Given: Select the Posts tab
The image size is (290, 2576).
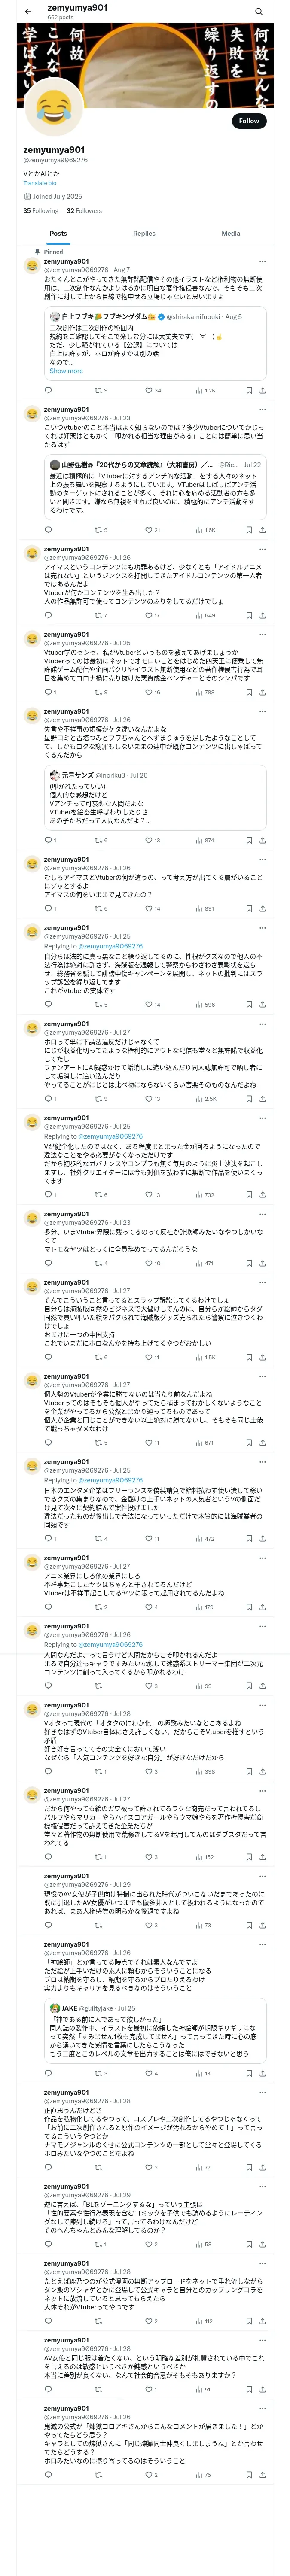Looking at the screenshot, I should click(58, 233).
